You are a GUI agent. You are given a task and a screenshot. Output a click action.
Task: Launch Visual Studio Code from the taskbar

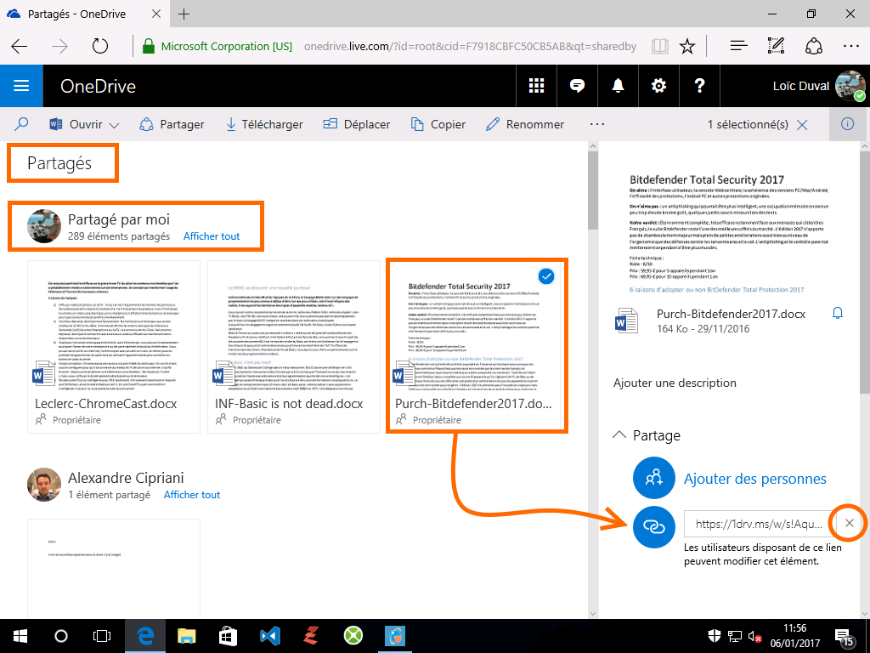point(269,636)
